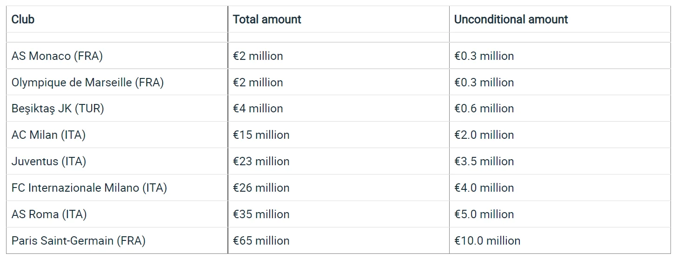Click the €10.0 million unconditional amount

click(x=487, y=241)
